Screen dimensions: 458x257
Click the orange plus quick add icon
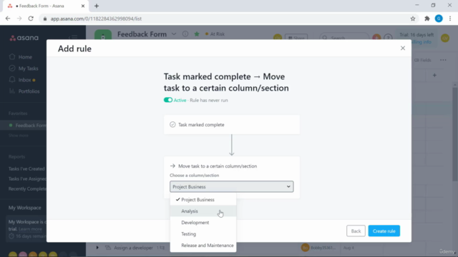[376, 37]
